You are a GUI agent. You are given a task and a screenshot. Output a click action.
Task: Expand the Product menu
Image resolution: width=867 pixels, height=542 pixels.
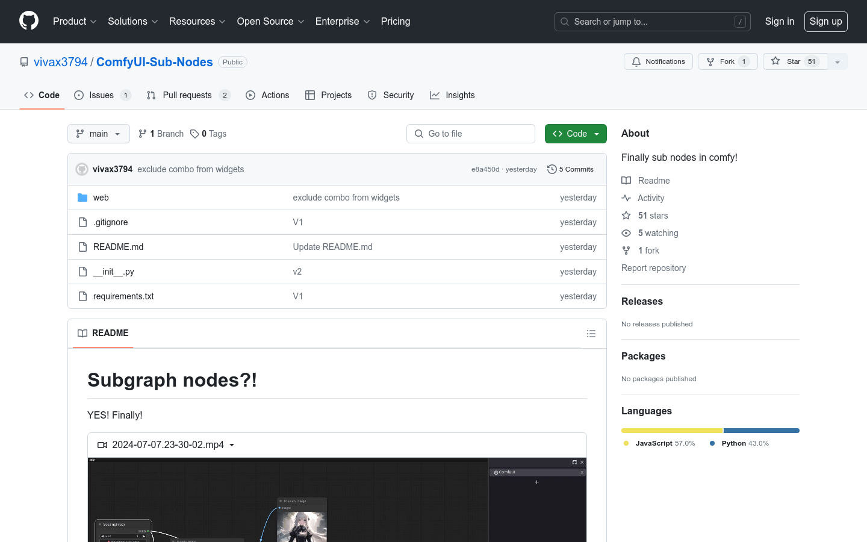(75, 21)
